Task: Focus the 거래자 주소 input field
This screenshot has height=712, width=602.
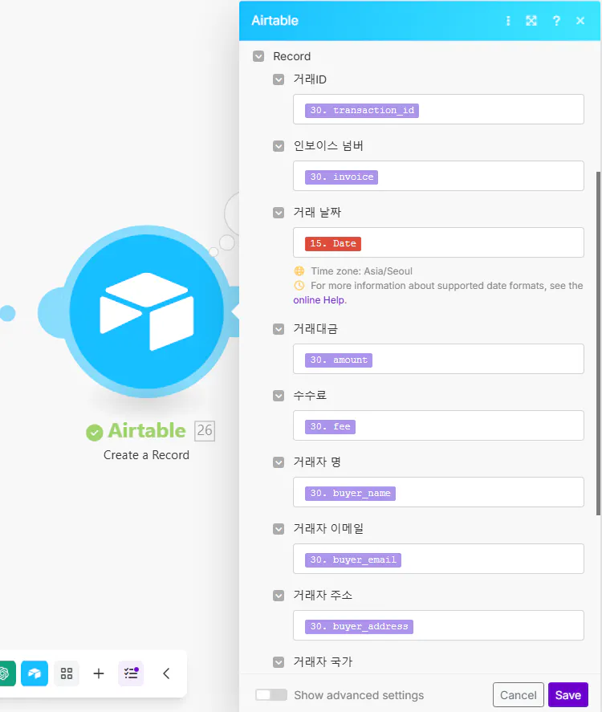Action: pyautogui.click(x=438, y=625)
